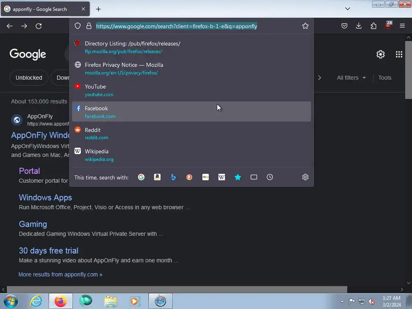Close the apponfly Google Search tab
412x309 pixels.
(x=83, y=9)
